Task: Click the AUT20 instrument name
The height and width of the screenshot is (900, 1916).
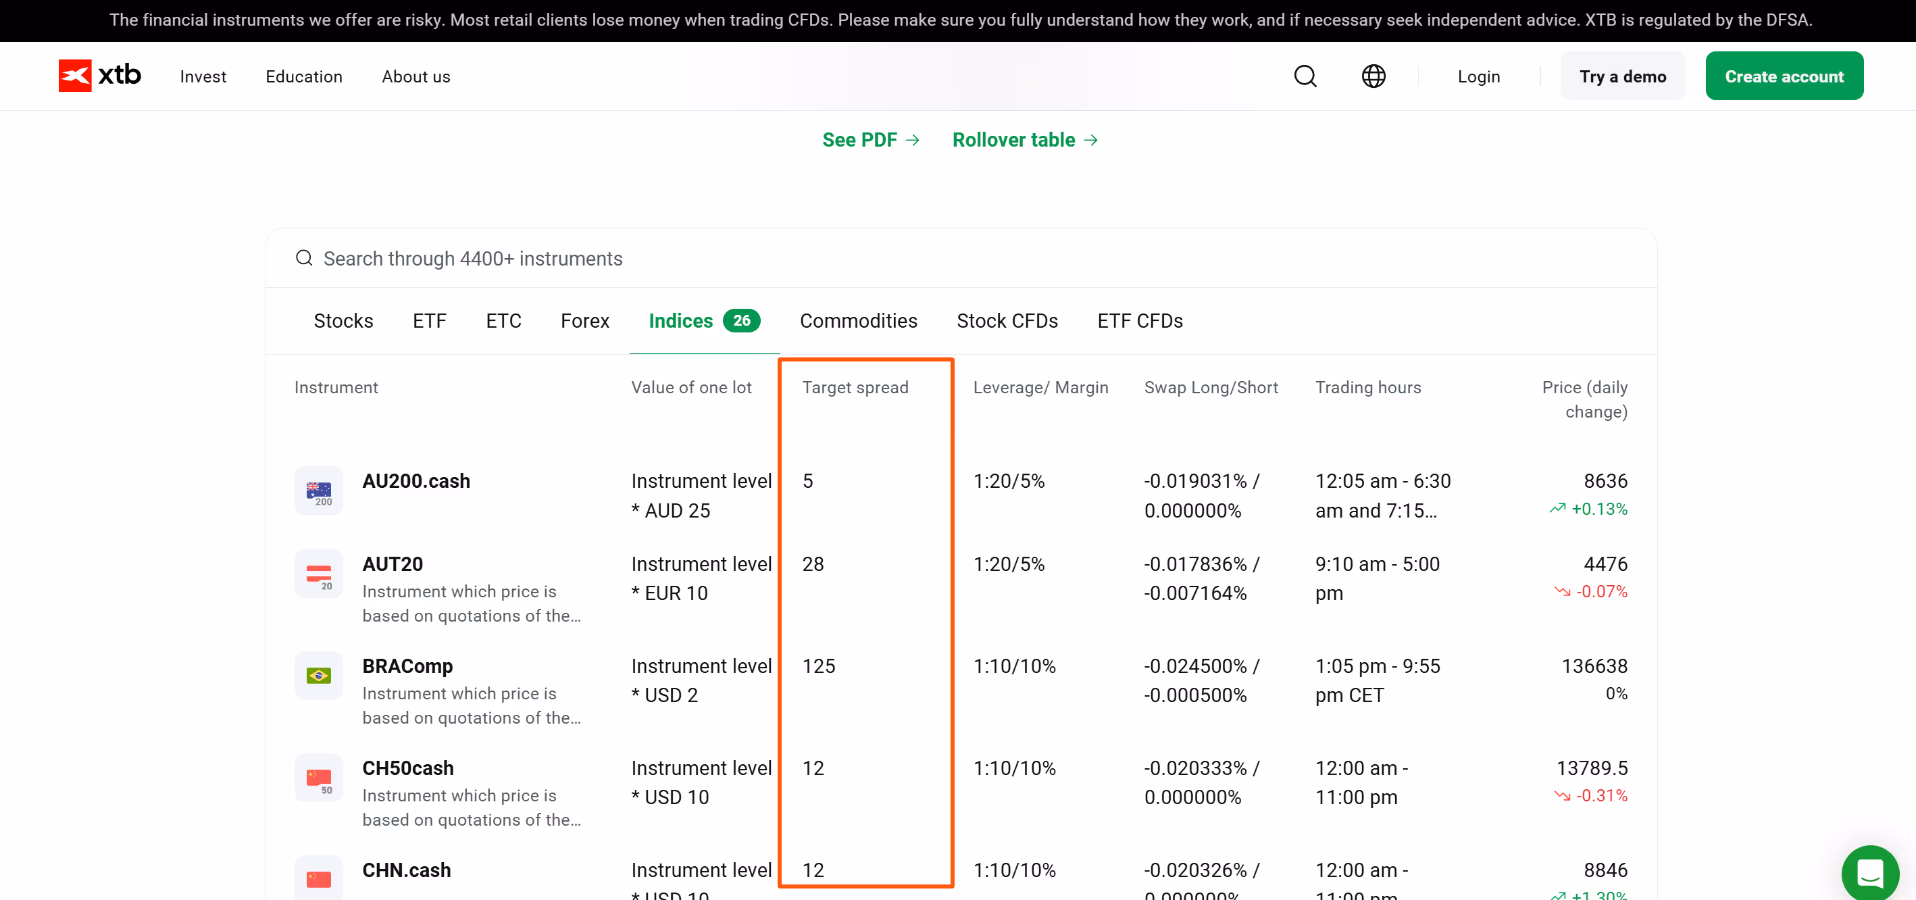Action: click(393, 564)
